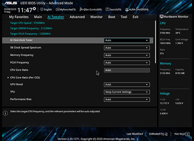Click the 11:47 clock display
The height and width of the screenshot is (141, 194).
tap(25, 10)
